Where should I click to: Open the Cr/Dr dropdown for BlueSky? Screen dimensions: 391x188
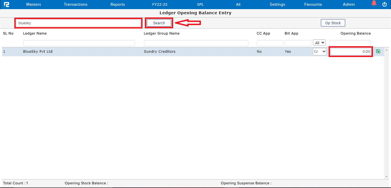(320, 52)
